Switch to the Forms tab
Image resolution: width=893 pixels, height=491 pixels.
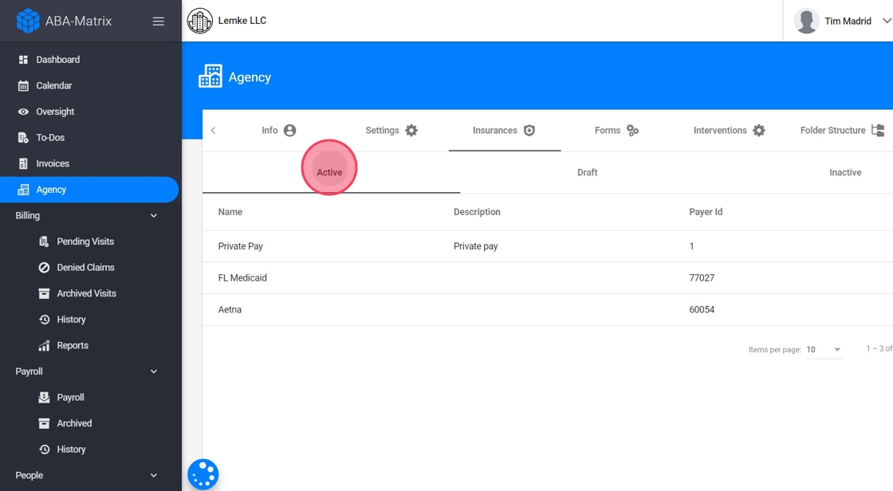click(617, 131)
